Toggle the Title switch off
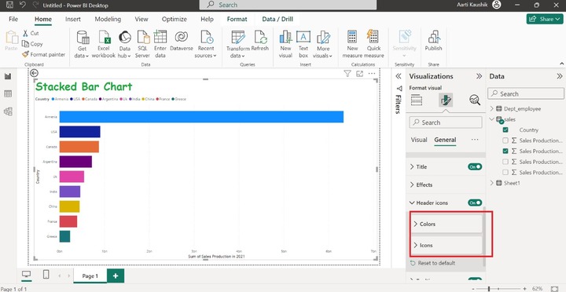Image resolution: width=566 pixels, height=292 pixels. [475, 167]
